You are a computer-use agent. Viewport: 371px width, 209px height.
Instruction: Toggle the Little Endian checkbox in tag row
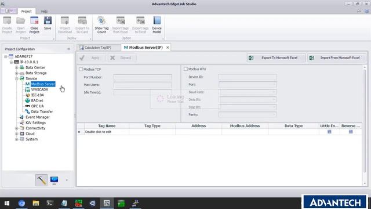pyautogui.click(x=329, y=132)
